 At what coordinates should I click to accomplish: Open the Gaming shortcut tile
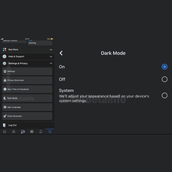pos(40,43)
